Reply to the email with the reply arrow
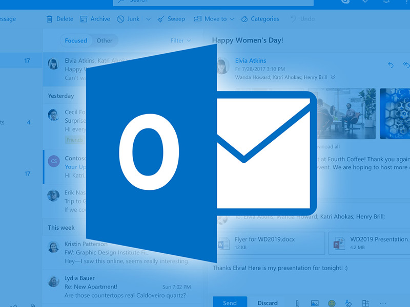Image resolution: width=410 pixels, height=307 pixels. click(391, 65)
